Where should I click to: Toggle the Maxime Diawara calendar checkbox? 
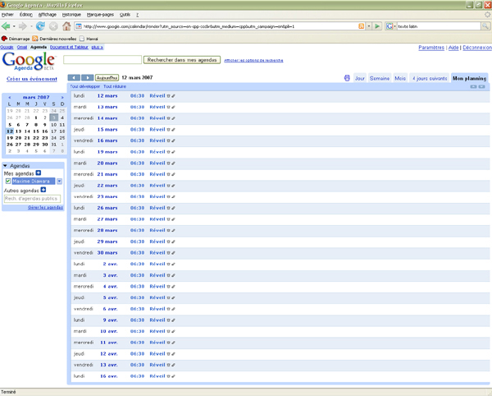coord(8,182)
